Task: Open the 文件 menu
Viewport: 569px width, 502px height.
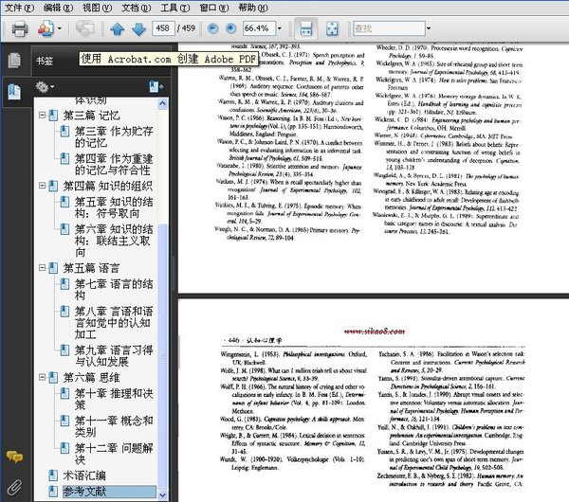Action: click(x=19, y=8)
